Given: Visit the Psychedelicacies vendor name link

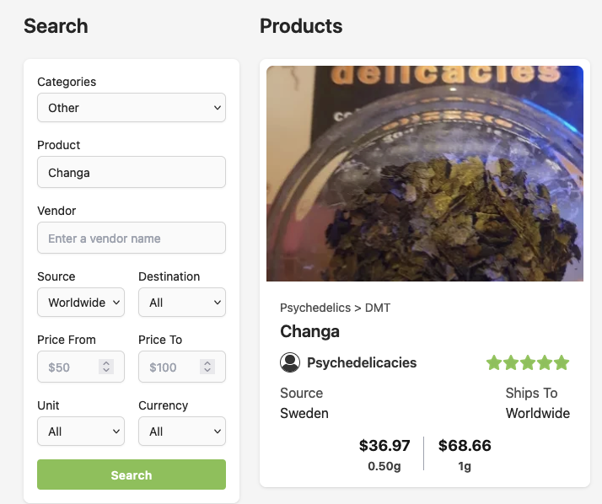Looking at the screenshot, I should pyautogui.click(x=362, y=362).
